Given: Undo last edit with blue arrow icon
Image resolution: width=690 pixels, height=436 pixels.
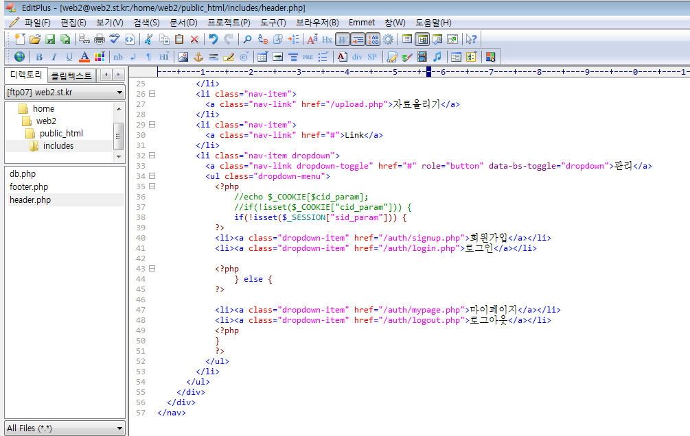Looking at the screenshot, I should [x=214, y=39].
